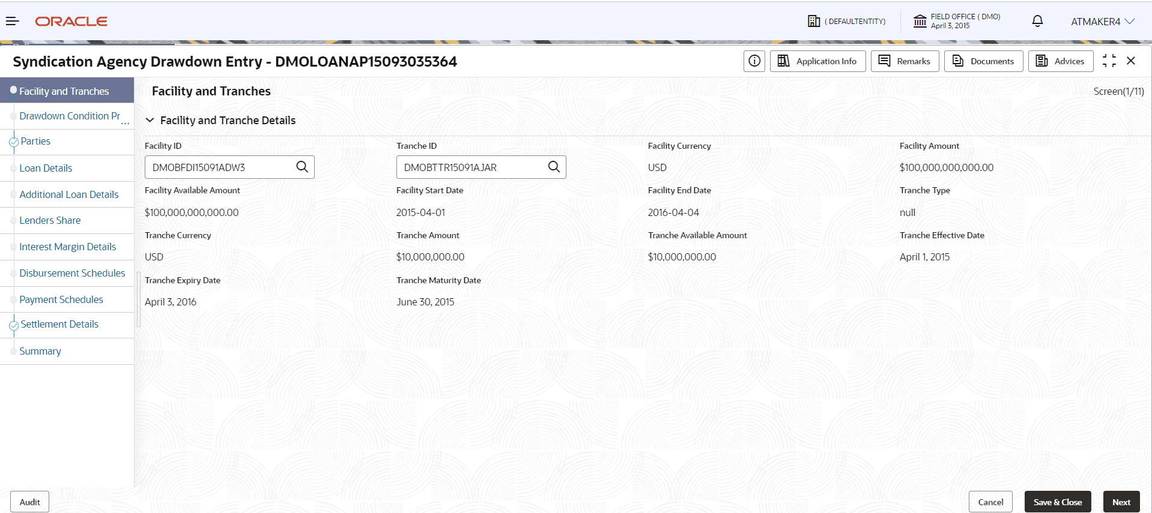Open the Remarks panel

point(905,61)
